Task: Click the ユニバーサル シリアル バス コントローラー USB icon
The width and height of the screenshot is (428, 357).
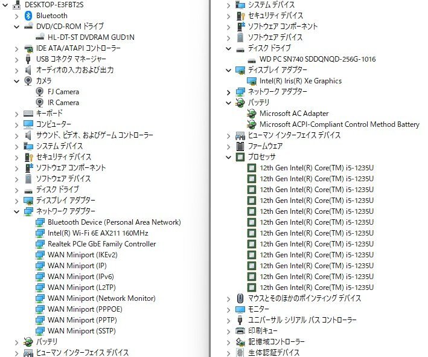Action: (240, 320)
